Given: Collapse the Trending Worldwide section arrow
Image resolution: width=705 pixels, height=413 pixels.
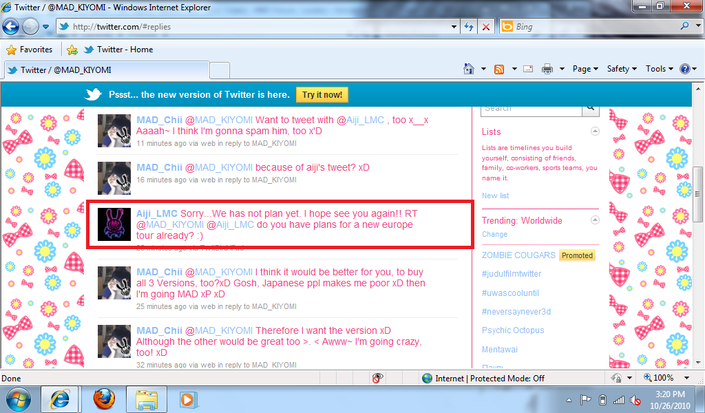Looking at the screenshot, I should pyautogui.click(x=595, y=220).
